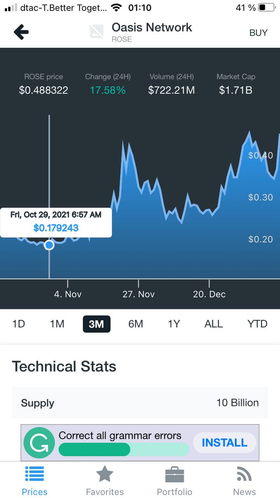Image resolution: width=280 pixels, height=498 pixels.
Task: Tap the Oasis Network coin logo placeholder
Action: 96,32
